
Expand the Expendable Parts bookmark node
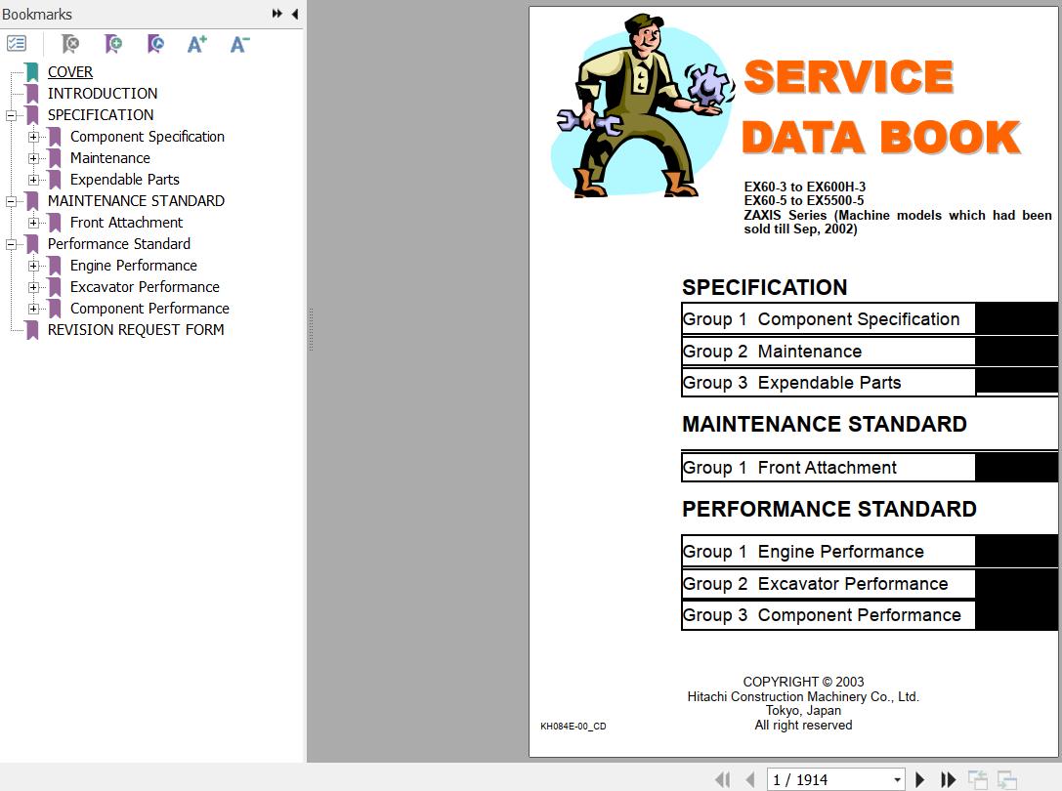pyautogui.click(x=33, y=180)
